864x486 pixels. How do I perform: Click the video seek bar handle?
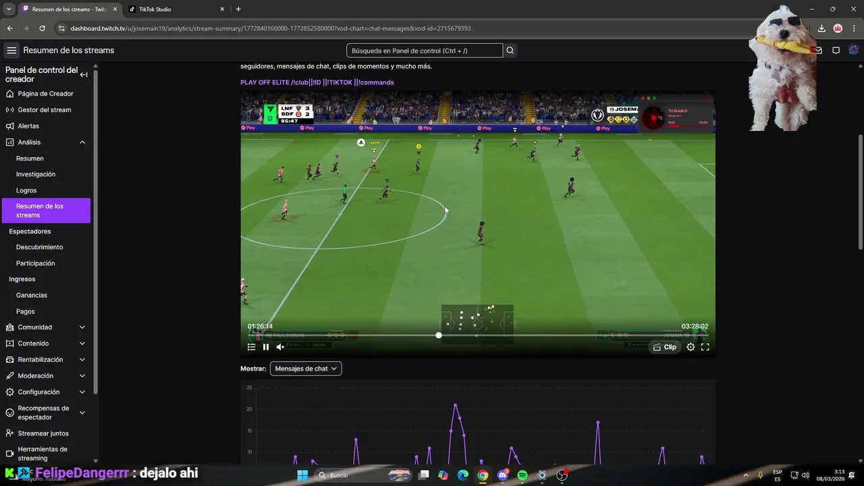point(439,335)
